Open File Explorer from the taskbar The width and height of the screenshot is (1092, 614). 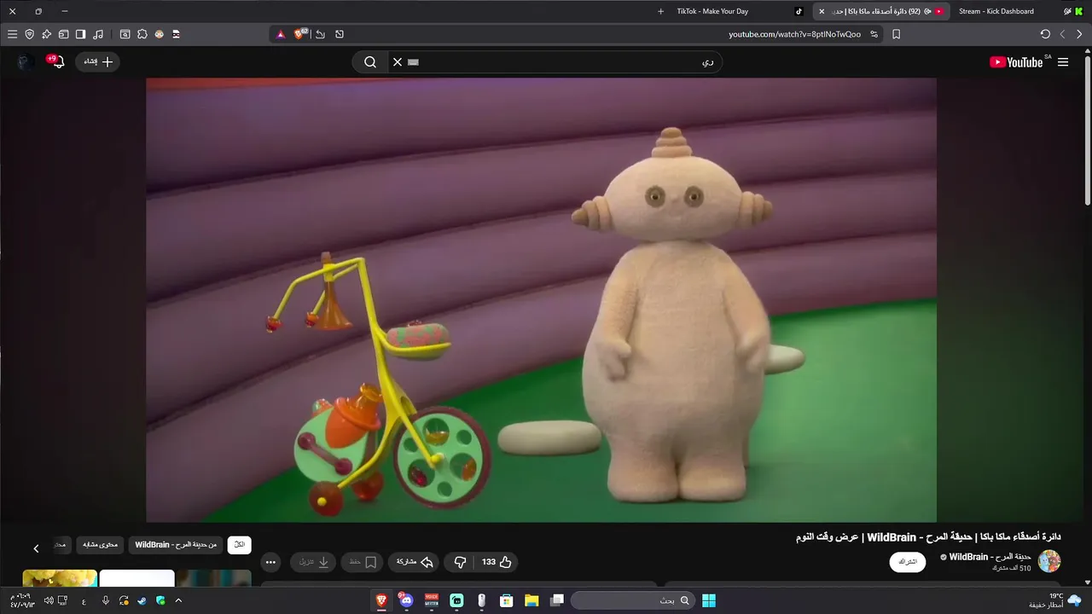pyautogui.click(x=531, y=600)
